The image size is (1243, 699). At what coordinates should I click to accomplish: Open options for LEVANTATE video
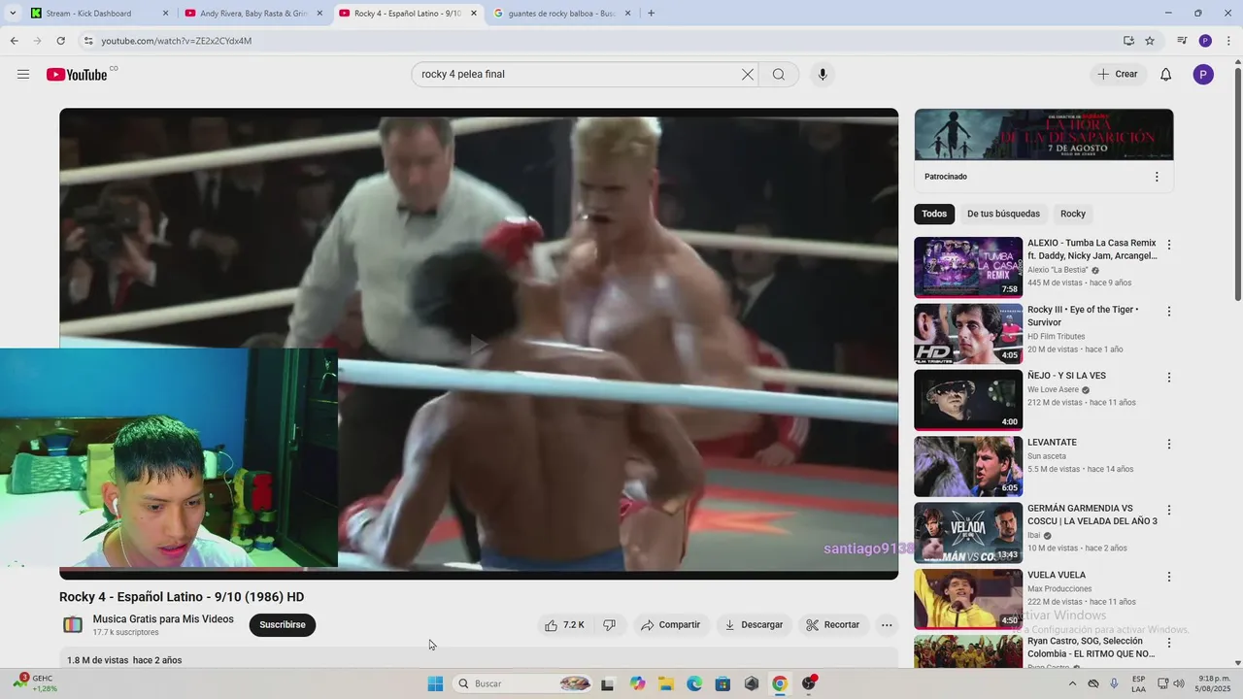coord(1169,444)
